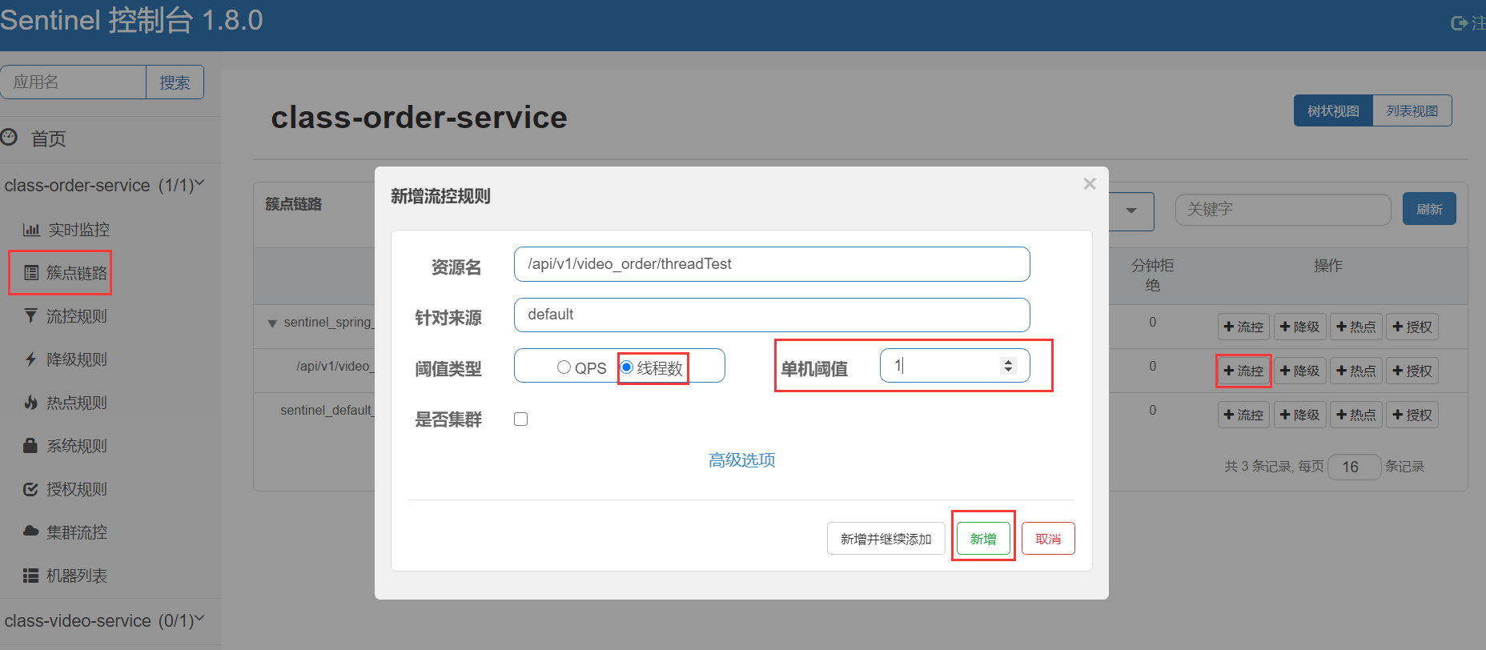Click the 应用名 search field

click(74, 82)
